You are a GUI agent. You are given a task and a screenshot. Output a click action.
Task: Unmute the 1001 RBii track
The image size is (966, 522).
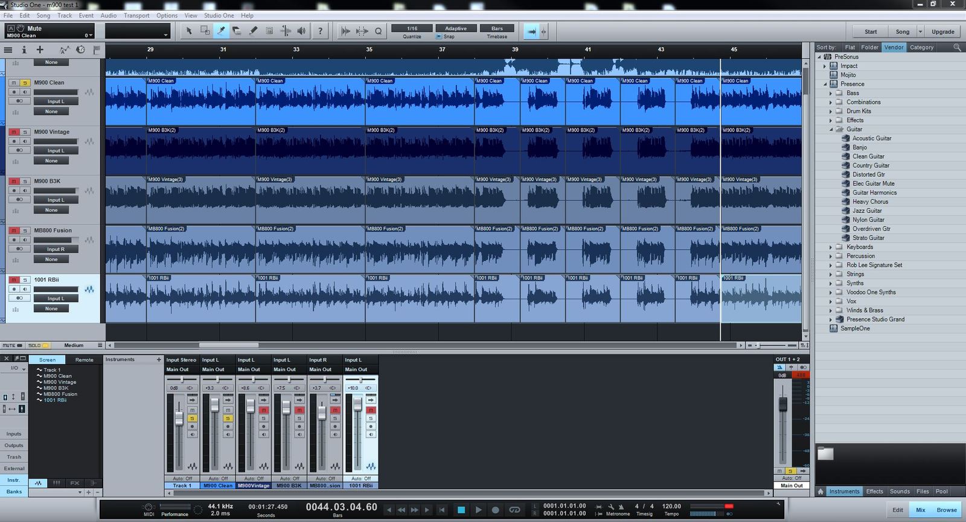pyautogui.click(x=14, y=280)
